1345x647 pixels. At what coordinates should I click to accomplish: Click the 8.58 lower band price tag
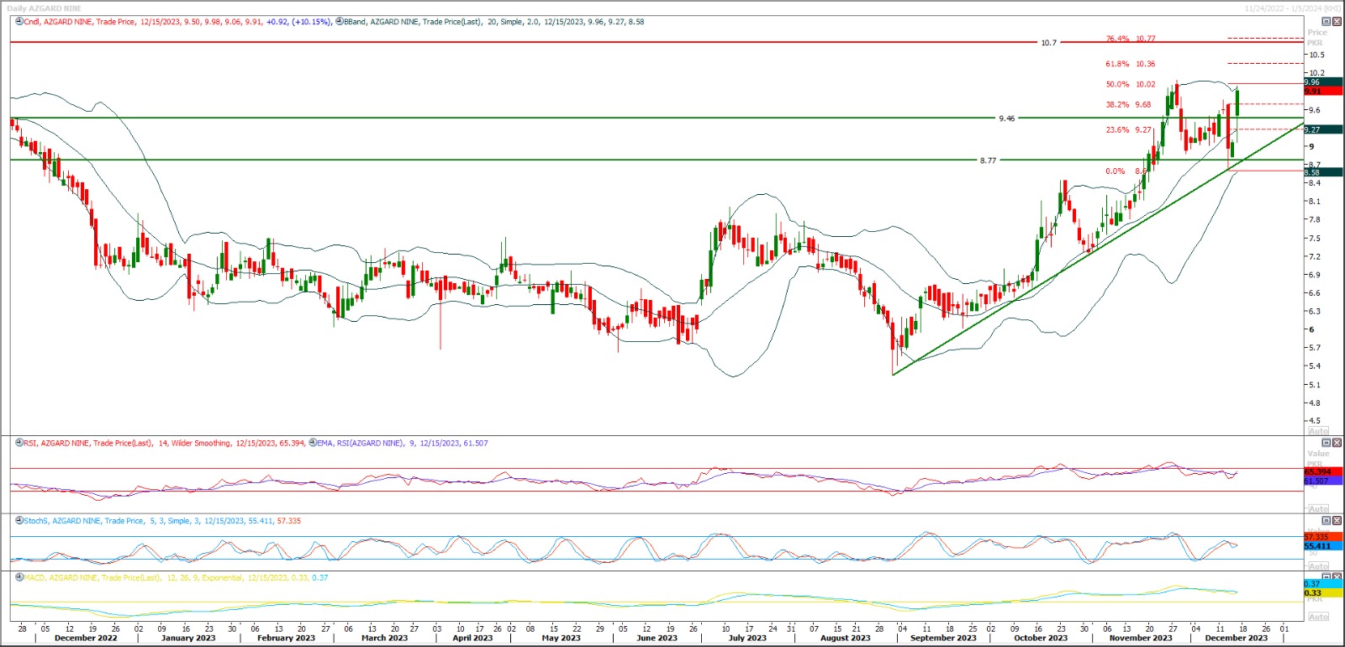pyautogui.click(x=1323, y=172)
